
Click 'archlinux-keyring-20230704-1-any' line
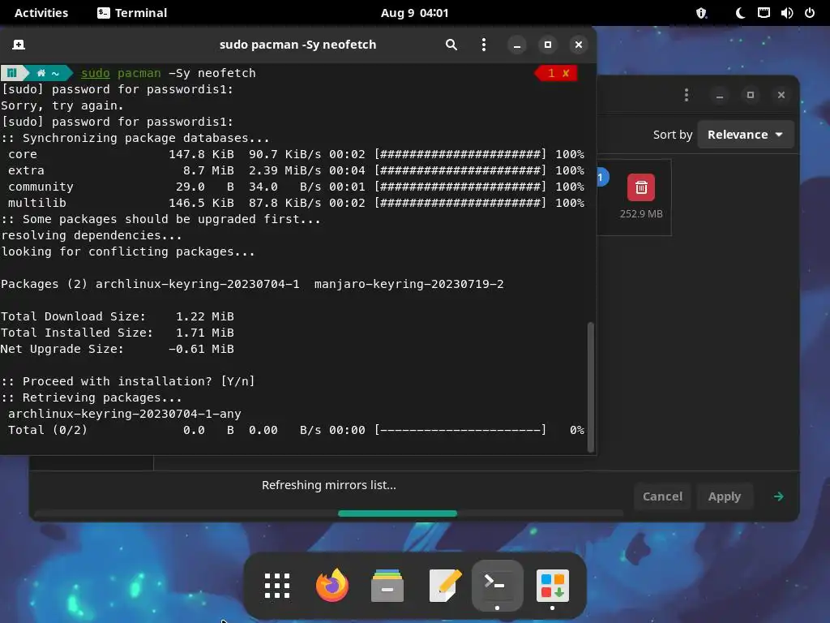click(124, 414)
